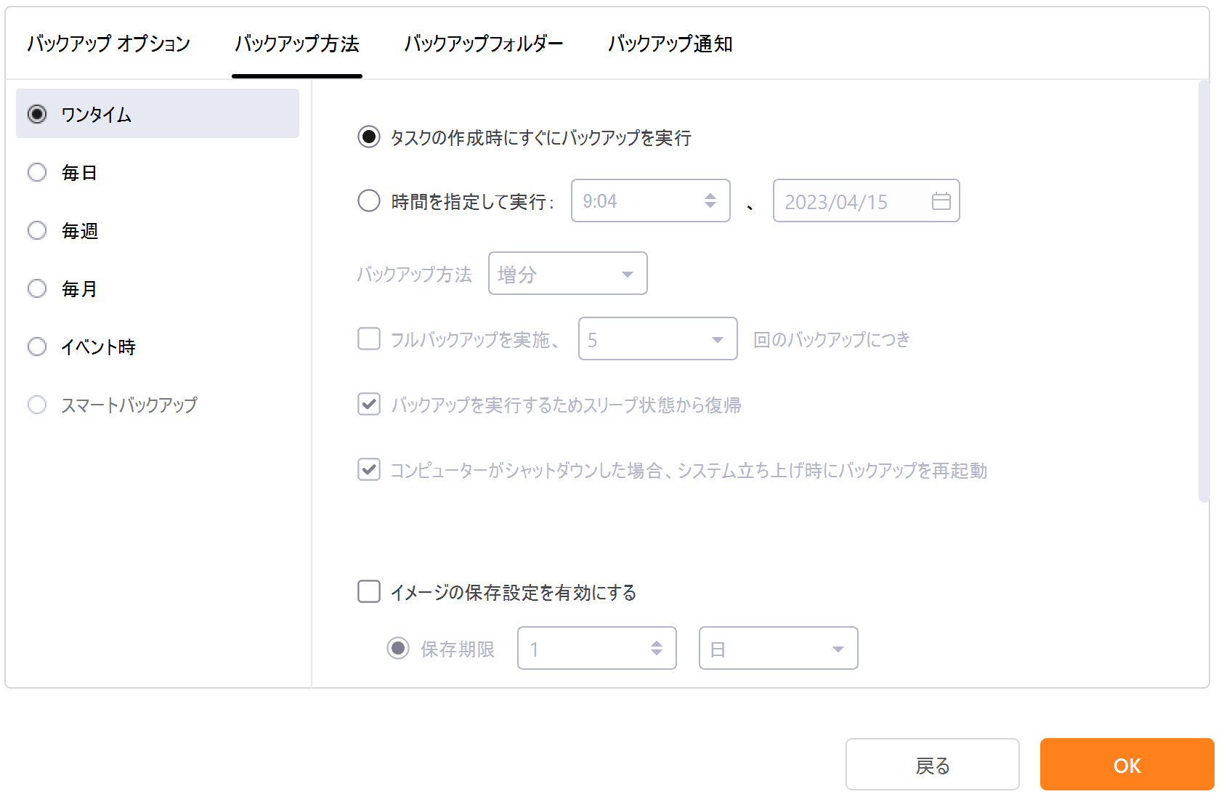The height and width of the screenshot is (810, 1224).
Task: Choose タスクの作成時にすぐにバックアップを実行 radio button
Action: point(369,137)
